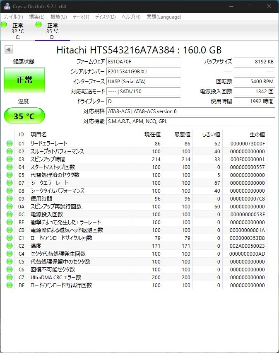This screenshot has width=279, height=353.
Task: Click the drive letter field D:
Action: point(143,102)
